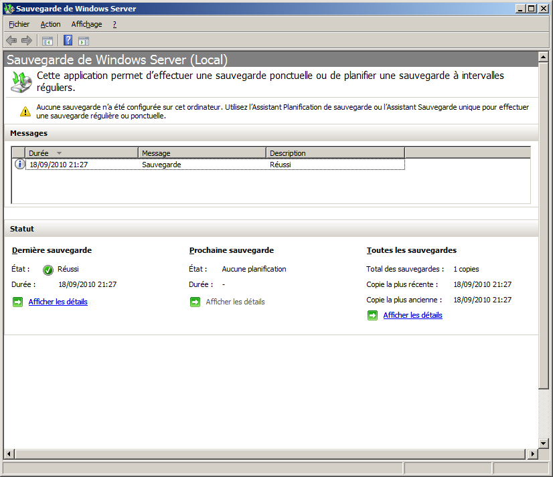Click the info icon in the message row
The image size is (553, 477).
pos(19,165)
